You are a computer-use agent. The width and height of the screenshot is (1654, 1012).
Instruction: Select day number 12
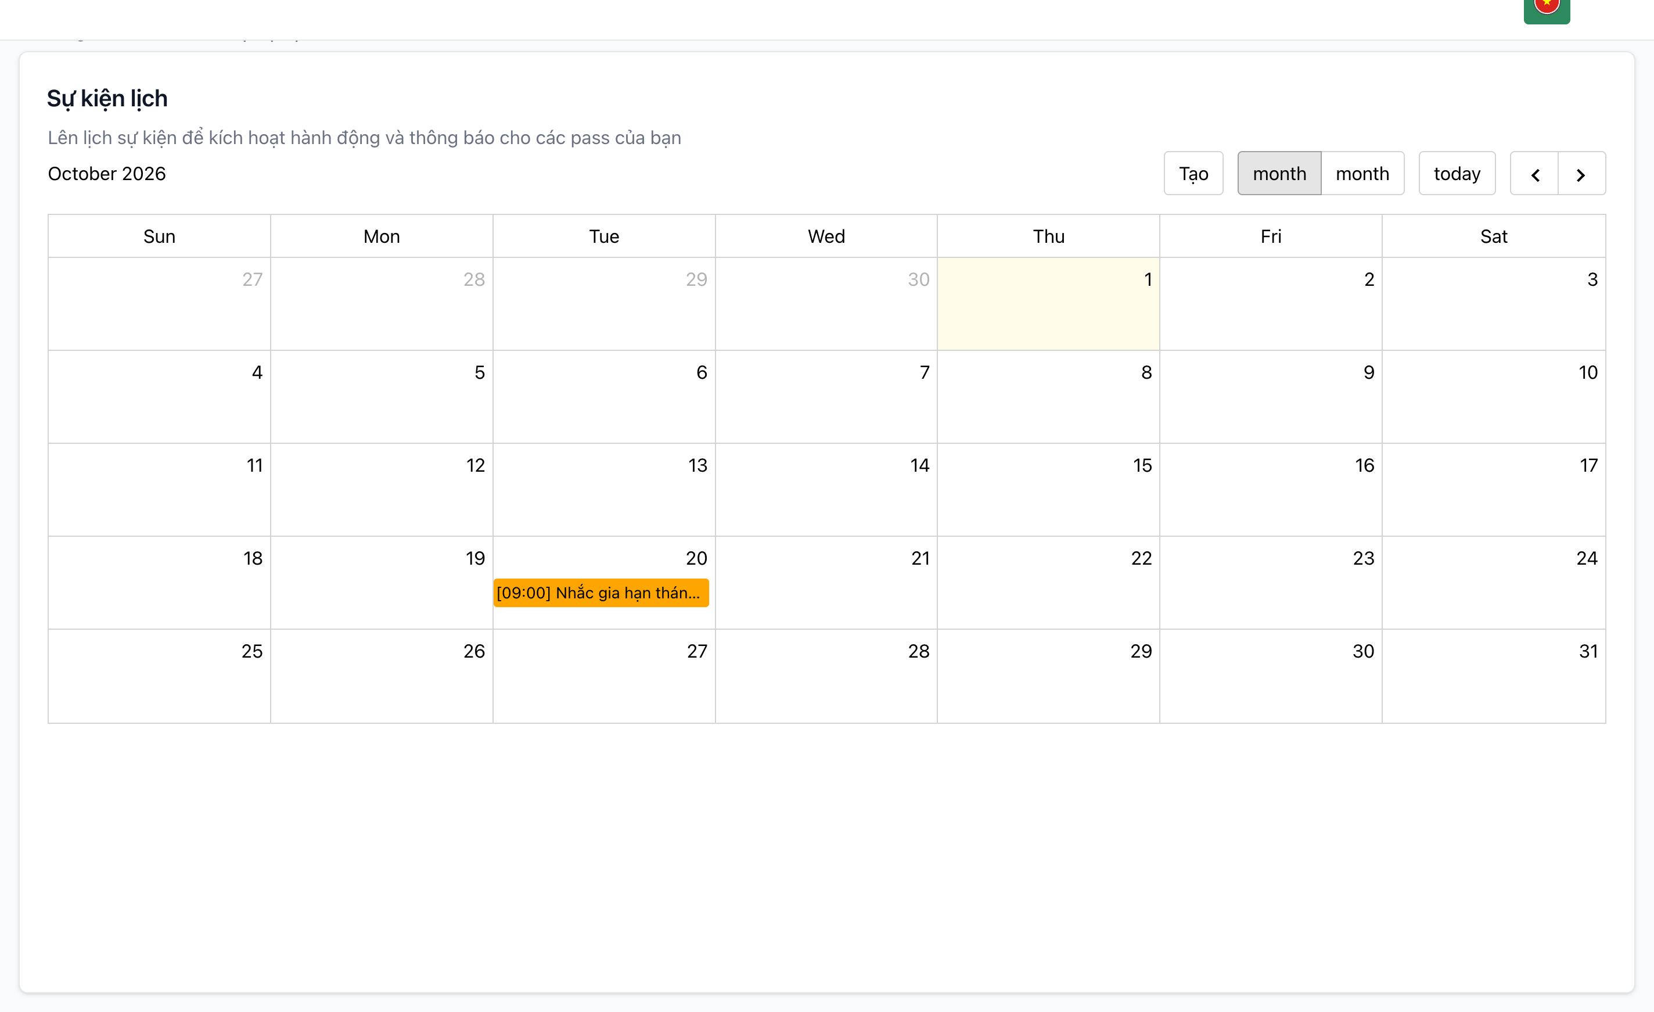[x=475, y=465]
